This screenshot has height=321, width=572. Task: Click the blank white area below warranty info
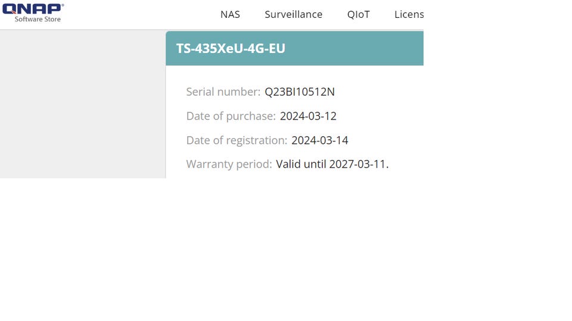click(x=285, y=247)
